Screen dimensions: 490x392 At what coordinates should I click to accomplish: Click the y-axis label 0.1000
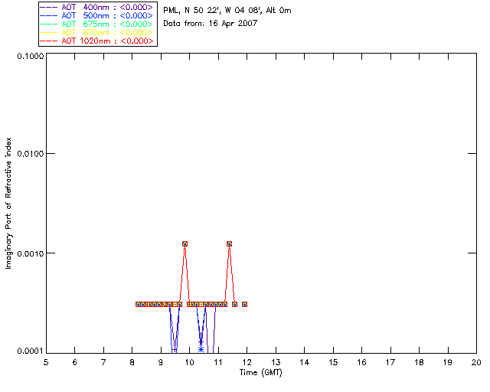click(x=31, y=56)
